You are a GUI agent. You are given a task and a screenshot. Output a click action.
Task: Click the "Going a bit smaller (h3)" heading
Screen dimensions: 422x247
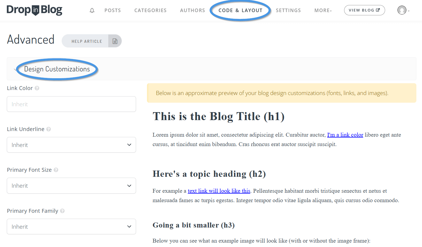click(194, 225)
